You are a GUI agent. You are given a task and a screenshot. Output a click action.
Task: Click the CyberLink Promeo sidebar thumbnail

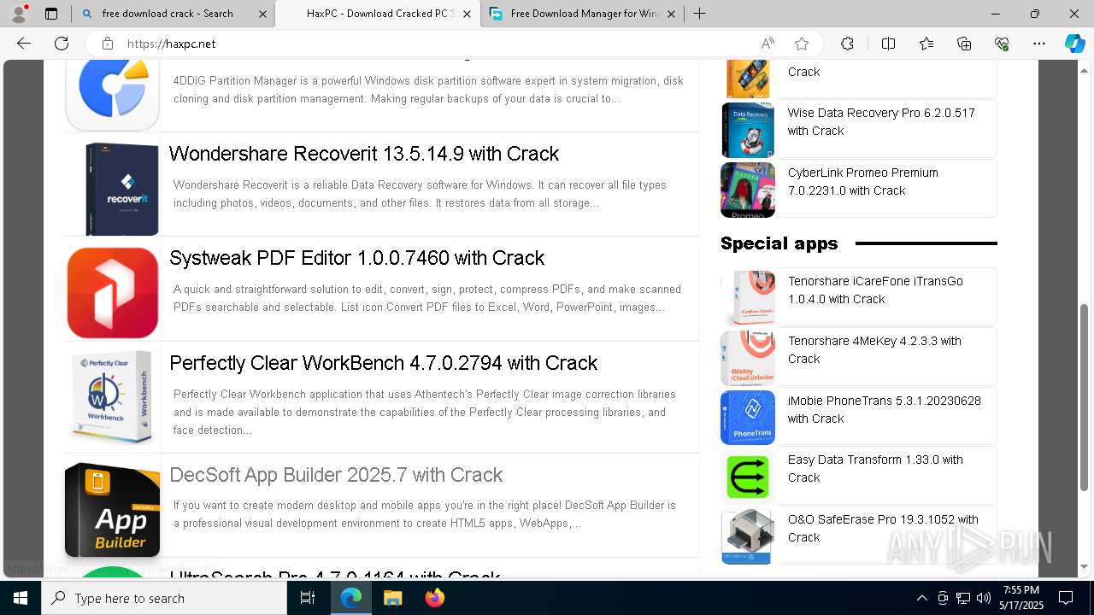pyautogui.click(x=748, y=190)
